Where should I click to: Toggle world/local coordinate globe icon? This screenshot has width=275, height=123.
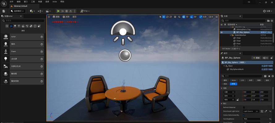click(175, 17)
